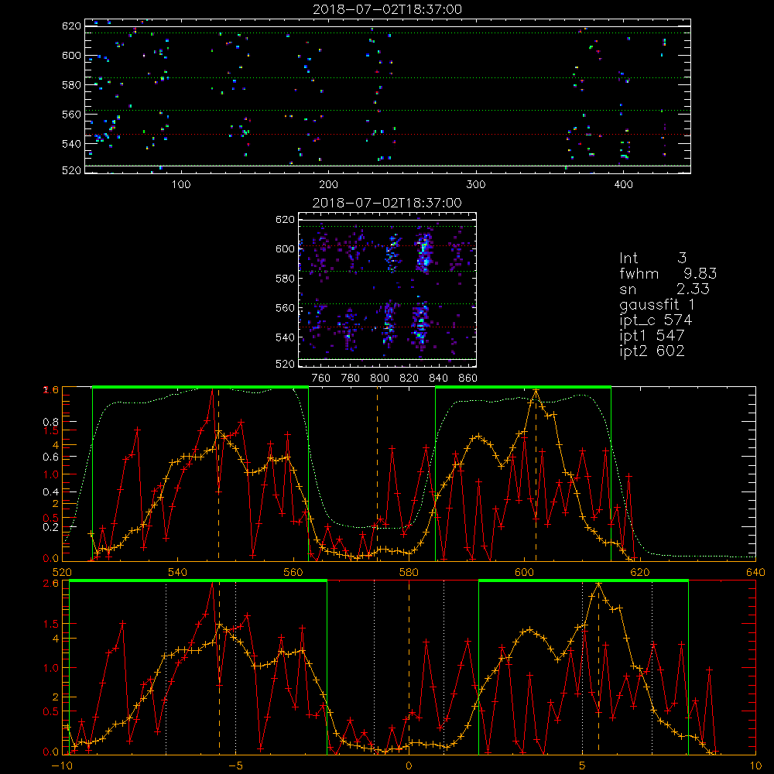Click x-axis label 5 on the bottom plot
This screenshot has height=774, width=774.
click(583, 766)
